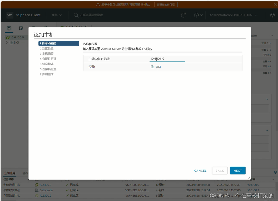
Task: Open the 10.6.100.9 link in 创建数据中心 first row
Action: pyautogui.click(x=45, y=185)
